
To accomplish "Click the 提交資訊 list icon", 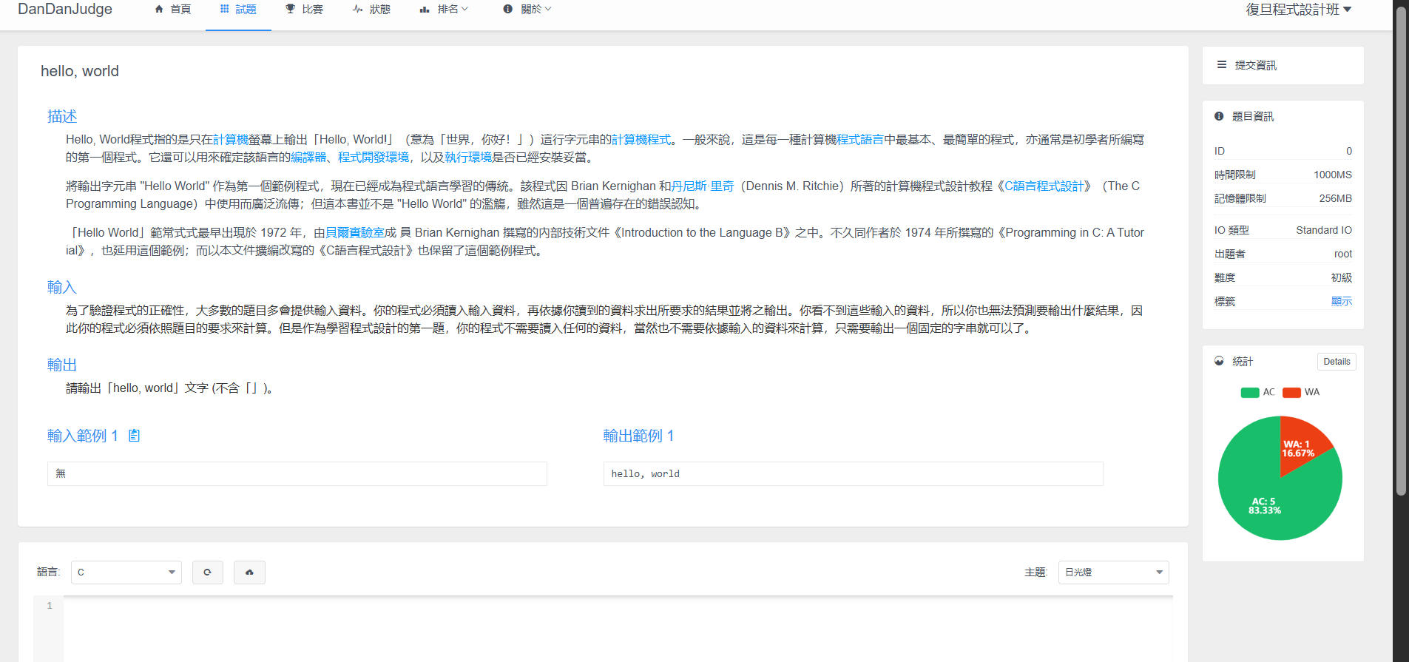I will [x=1222, y=65].
